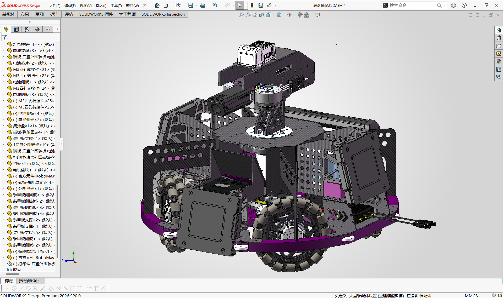Click the help question mark button
The image size is (503, 298).
pos(464,5)
